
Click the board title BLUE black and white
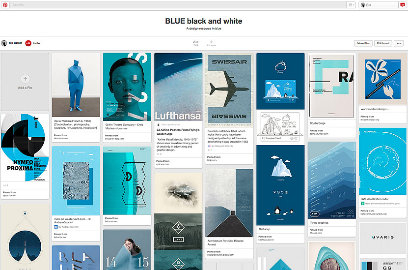[x=204, y=21]
